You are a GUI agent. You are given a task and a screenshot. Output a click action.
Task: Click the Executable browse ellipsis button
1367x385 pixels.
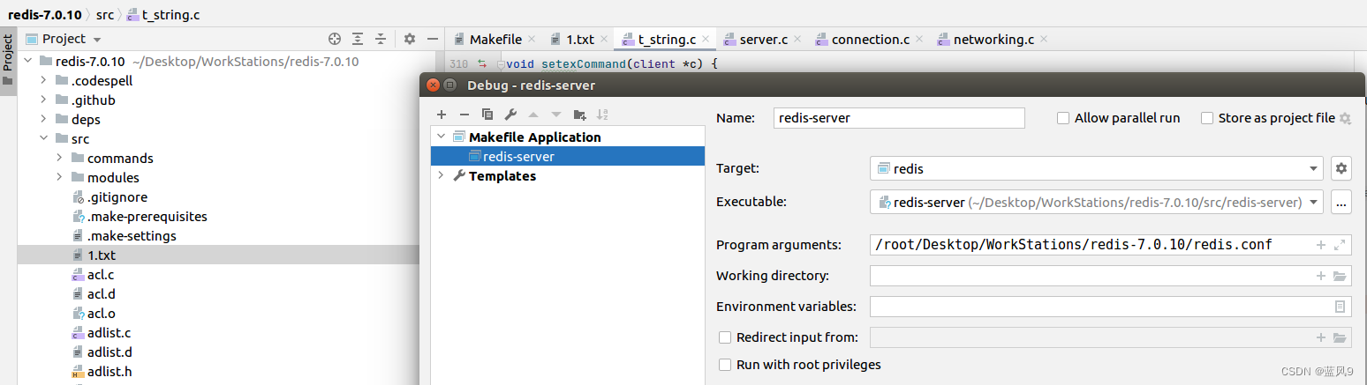click(x=1341, y=202)
